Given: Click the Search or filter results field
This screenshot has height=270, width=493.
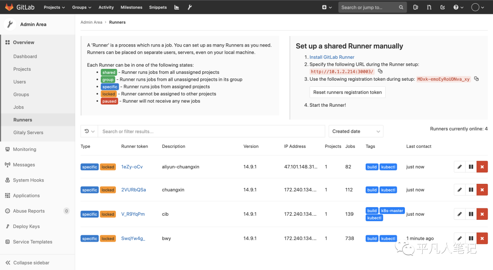Looking at the screenshot, I should tap(211, 131).
